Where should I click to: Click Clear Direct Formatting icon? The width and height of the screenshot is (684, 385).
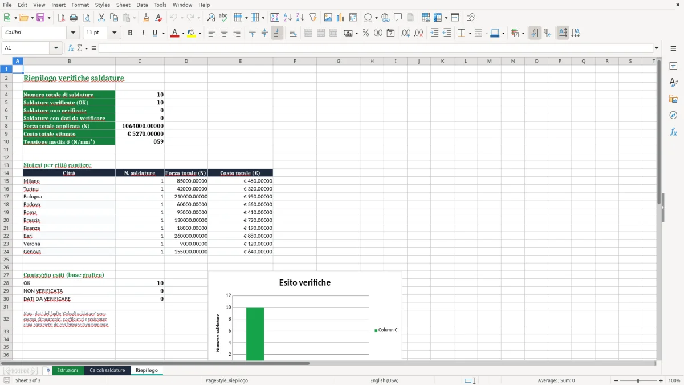[158, 18]
